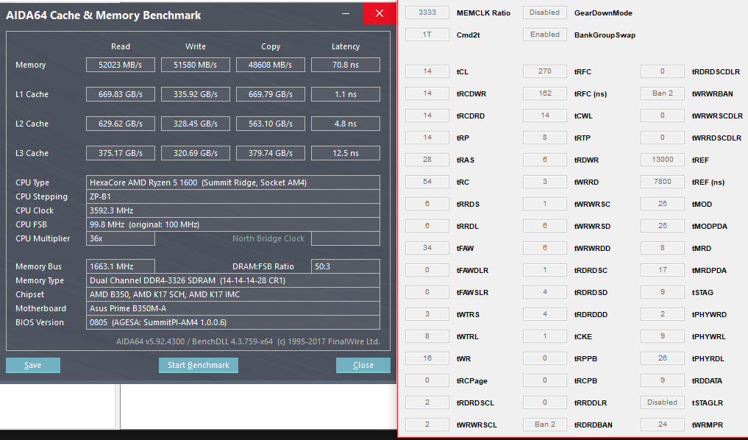Select L1 Cache Write 335.92 GB/s
The width and height of the screenshot is (748, 440).
click(x=195, y=94)
